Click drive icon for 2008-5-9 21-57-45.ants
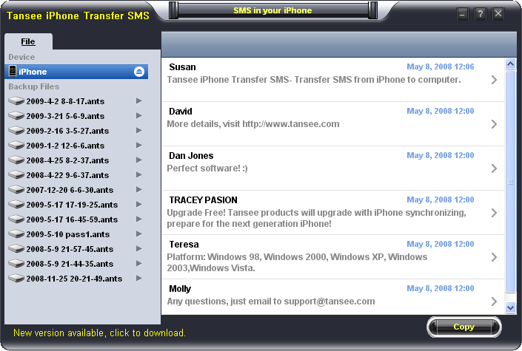This screenshot has height=351, width=522. click(16, 248)
